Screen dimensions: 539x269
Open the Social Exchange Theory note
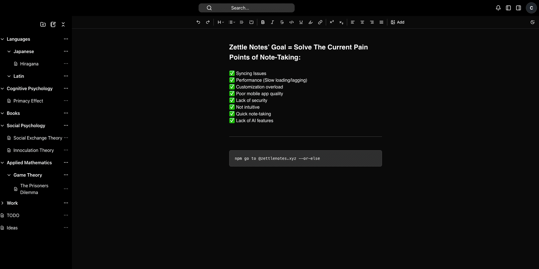pyautogui.click(x=38, y=138)
